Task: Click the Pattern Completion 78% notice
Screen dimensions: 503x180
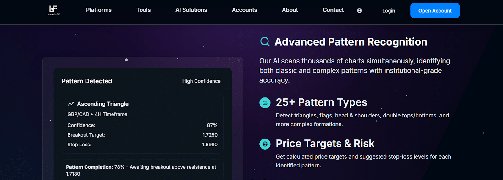Action: click(141, 170)
